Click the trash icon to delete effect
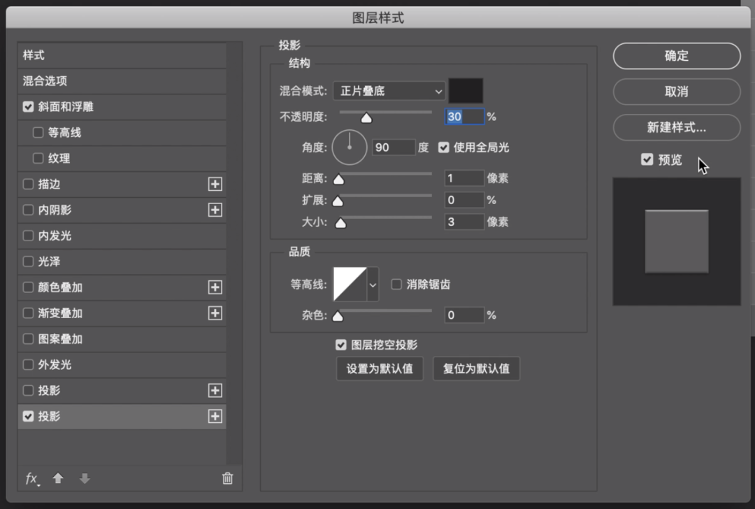Image resolution: width=755 pixels, height=509 pixels. [x=227, y=479]
